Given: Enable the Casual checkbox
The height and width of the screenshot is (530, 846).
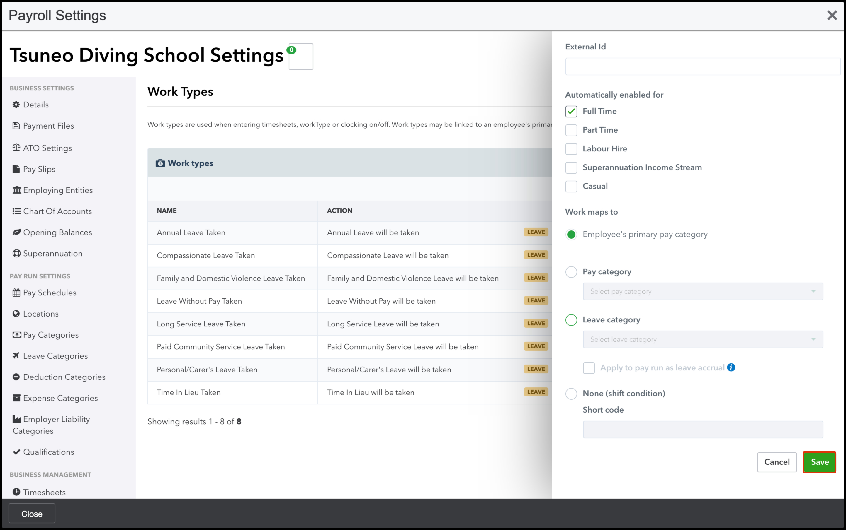Looking at the screenshot, I should pyautogui.click(x=571, y=187).
